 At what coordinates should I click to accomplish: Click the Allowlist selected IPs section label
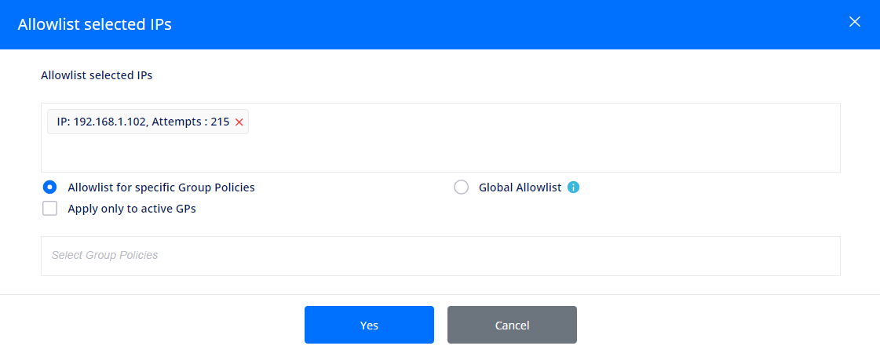pyautogui.click(x=97, y=75)
